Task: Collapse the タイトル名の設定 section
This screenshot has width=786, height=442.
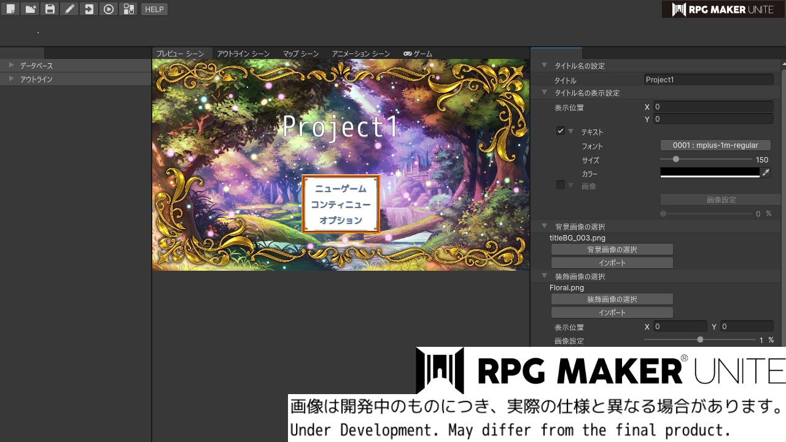Action: click(544, 66)
